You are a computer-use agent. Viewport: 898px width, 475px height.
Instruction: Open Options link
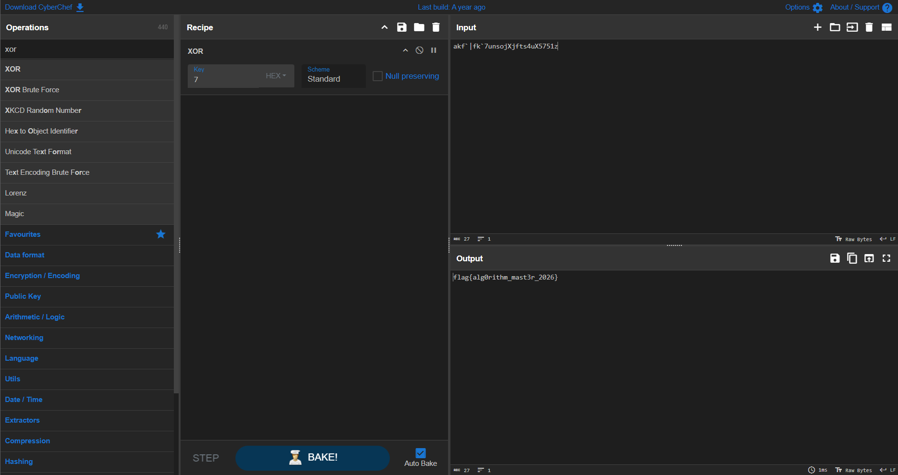[x=797, y=7]
